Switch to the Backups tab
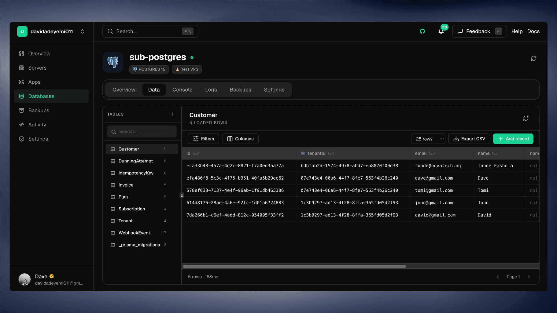The height and width of the screenshot is (313, 557). pyautogui.click(x=240, y=89)
